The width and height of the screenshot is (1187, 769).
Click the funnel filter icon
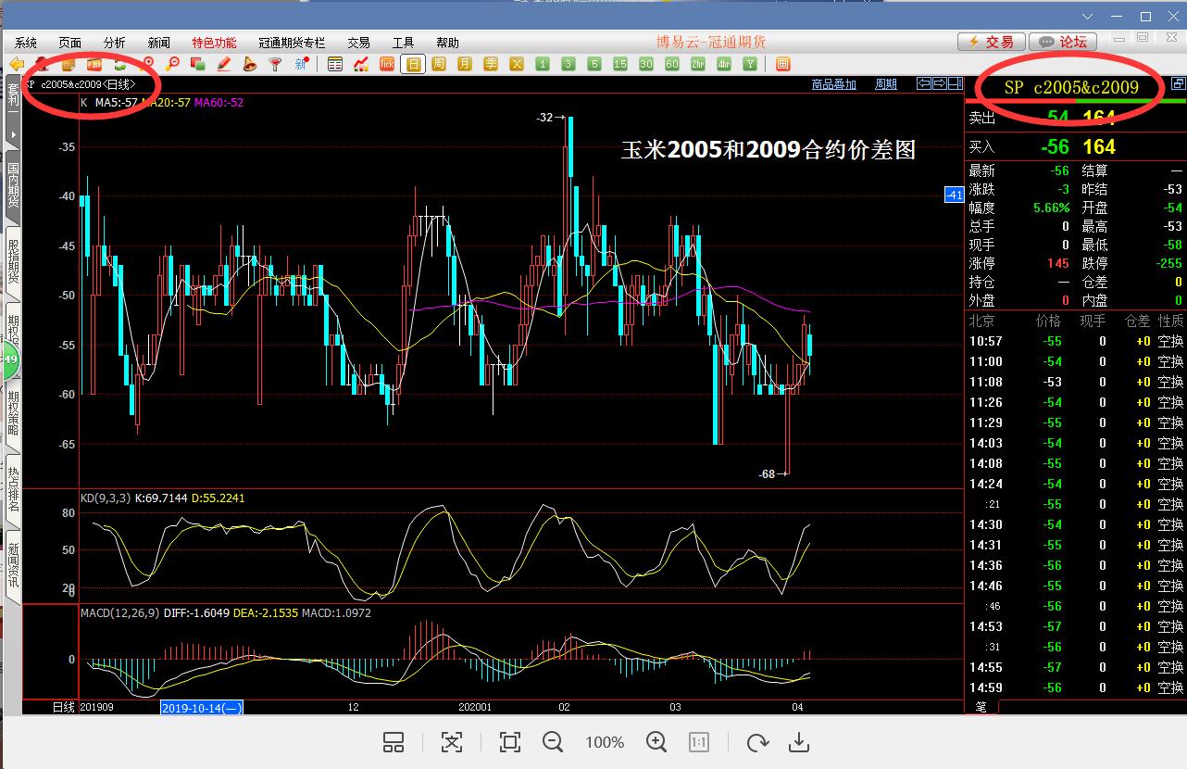275,64
